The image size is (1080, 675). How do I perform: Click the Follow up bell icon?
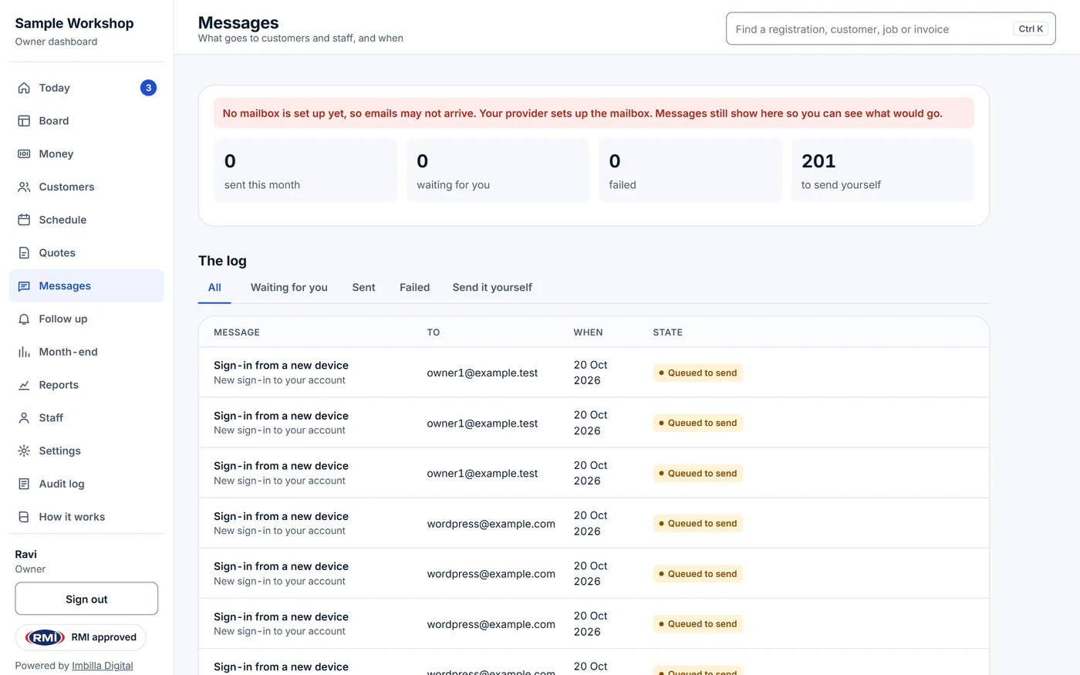tap(24, 319)
